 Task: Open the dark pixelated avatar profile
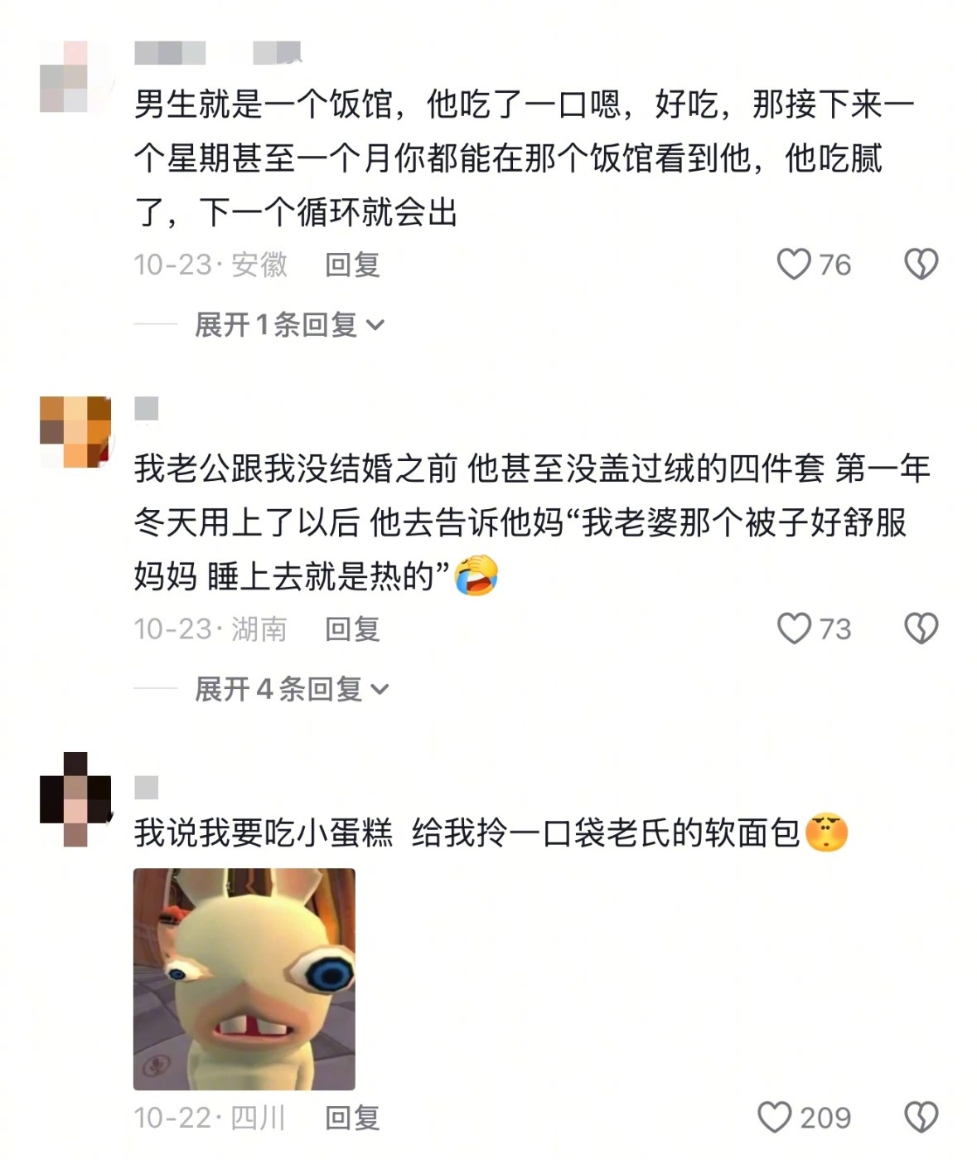pos(75,799)
